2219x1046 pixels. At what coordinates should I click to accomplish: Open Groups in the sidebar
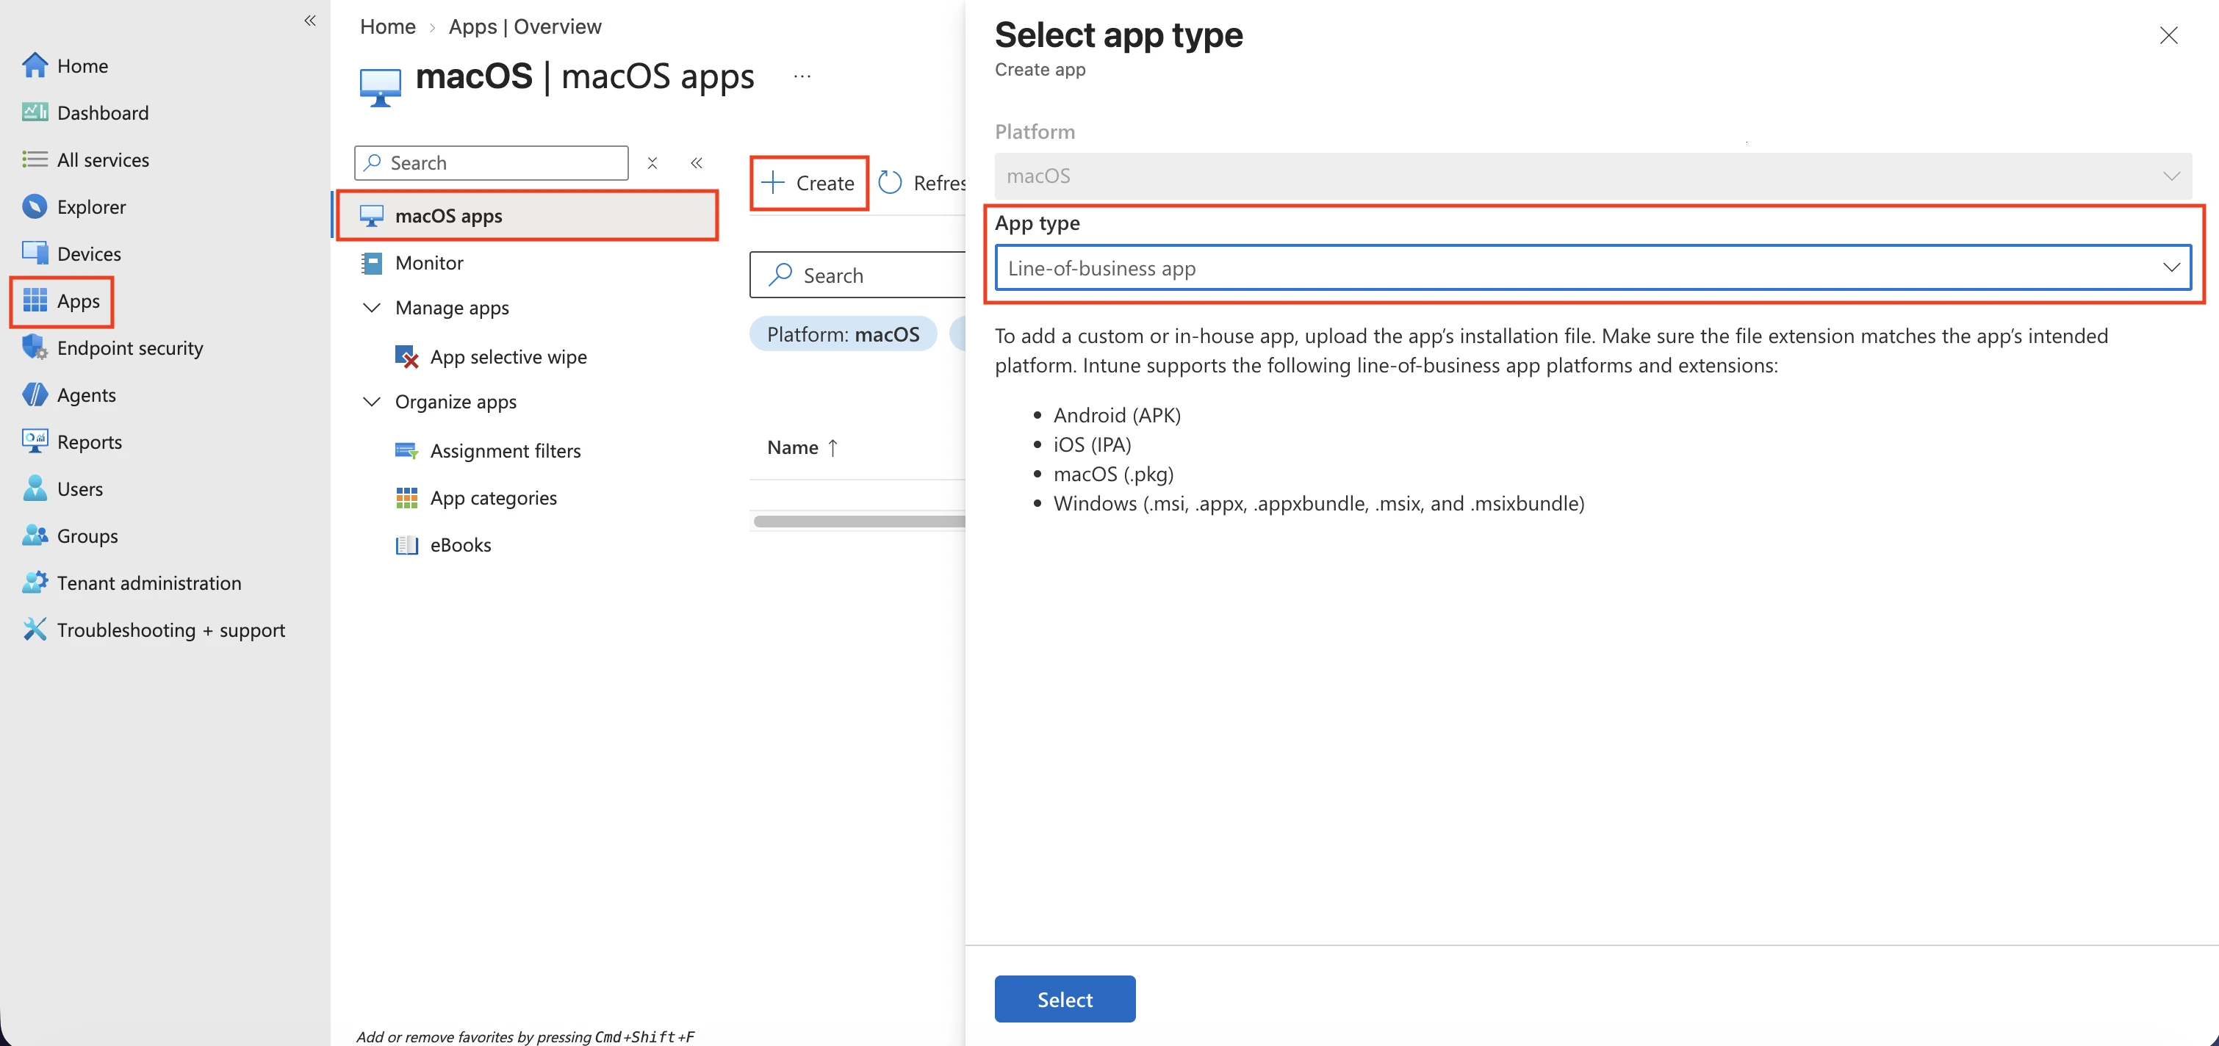[71, 535]
